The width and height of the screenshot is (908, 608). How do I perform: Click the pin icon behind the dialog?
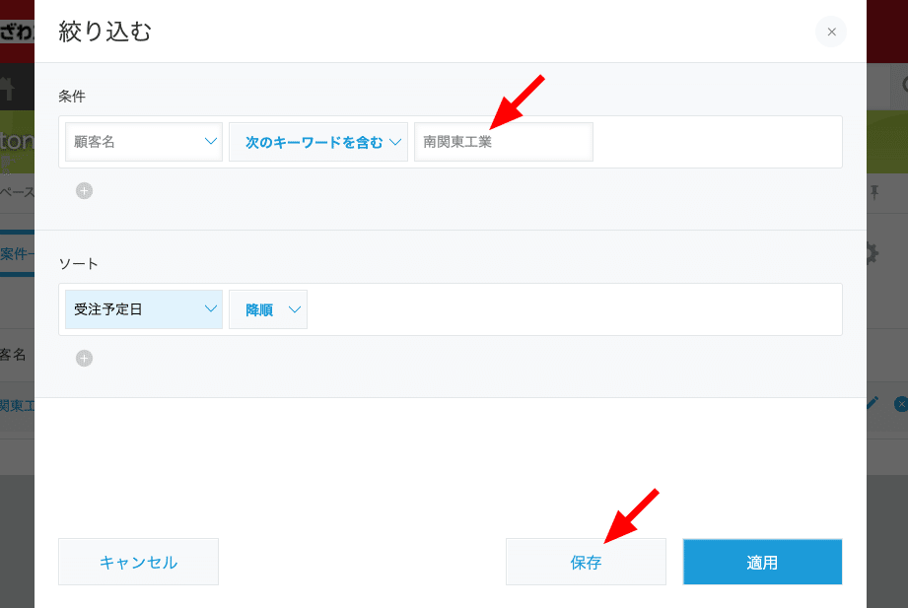point(873,193)
